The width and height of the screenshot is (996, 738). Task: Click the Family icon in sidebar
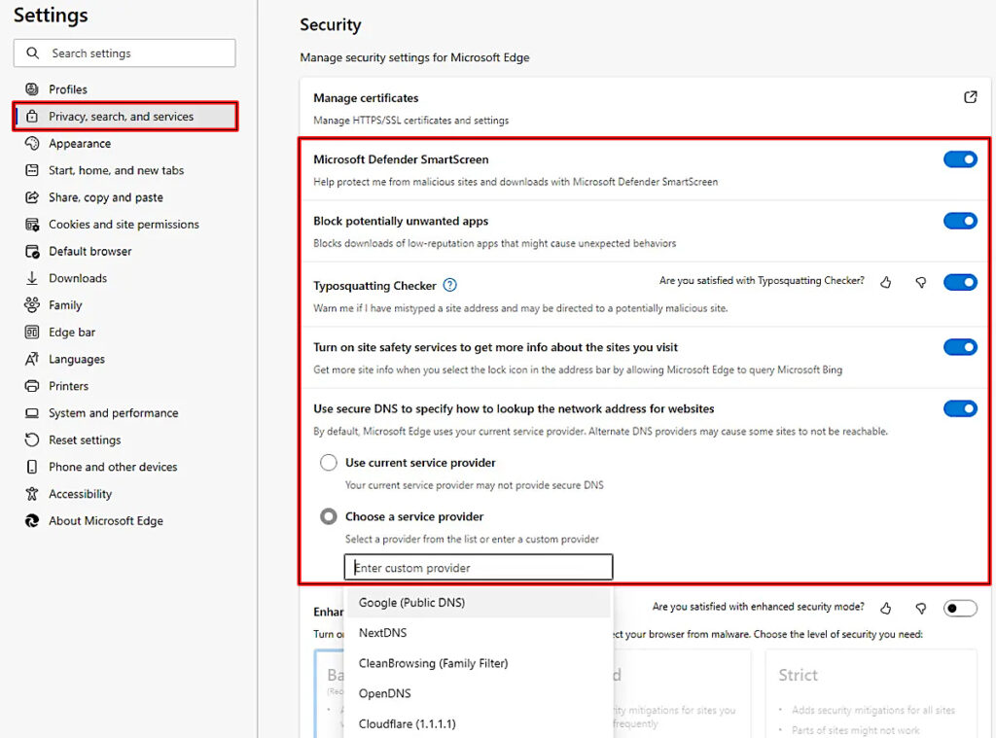(x=32, y=305)
